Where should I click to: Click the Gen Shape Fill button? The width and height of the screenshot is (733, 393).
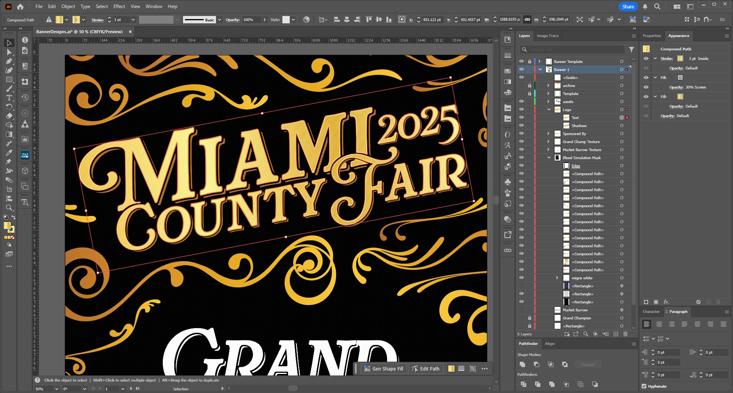(384, 369)
